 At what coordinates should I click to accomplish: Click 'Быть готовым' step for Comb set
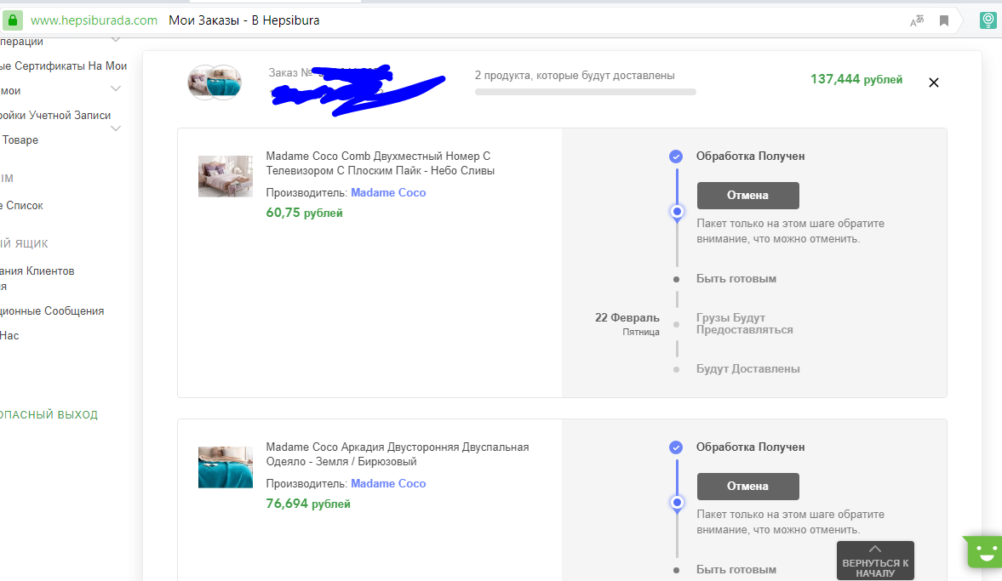click(x=736, y=279)
